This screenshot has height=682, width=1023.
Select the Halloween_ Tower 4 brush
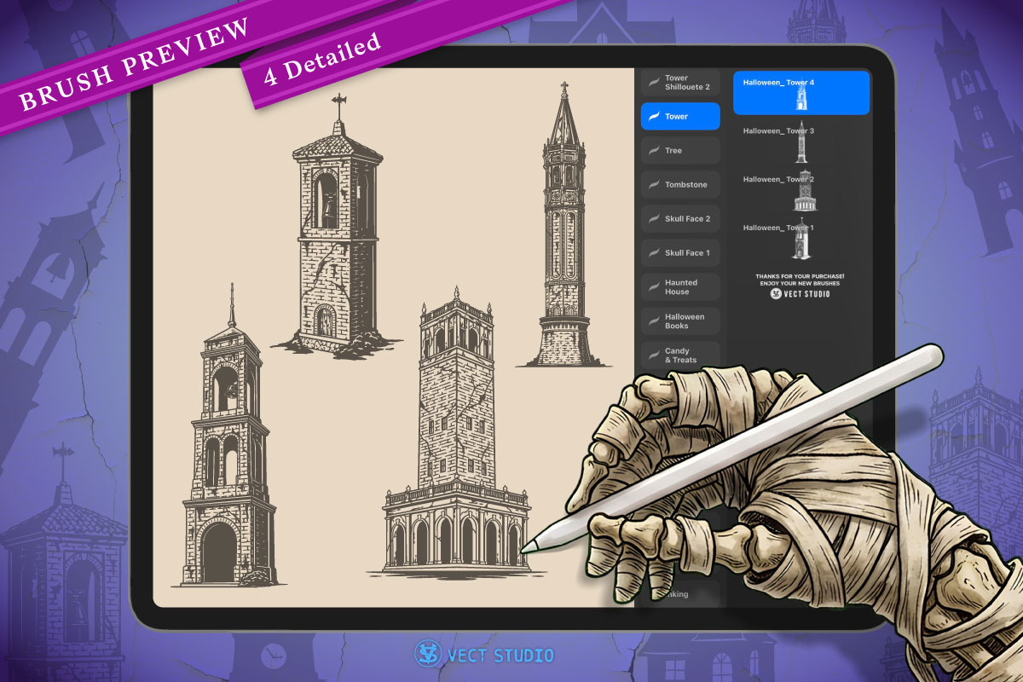[801, 93]
